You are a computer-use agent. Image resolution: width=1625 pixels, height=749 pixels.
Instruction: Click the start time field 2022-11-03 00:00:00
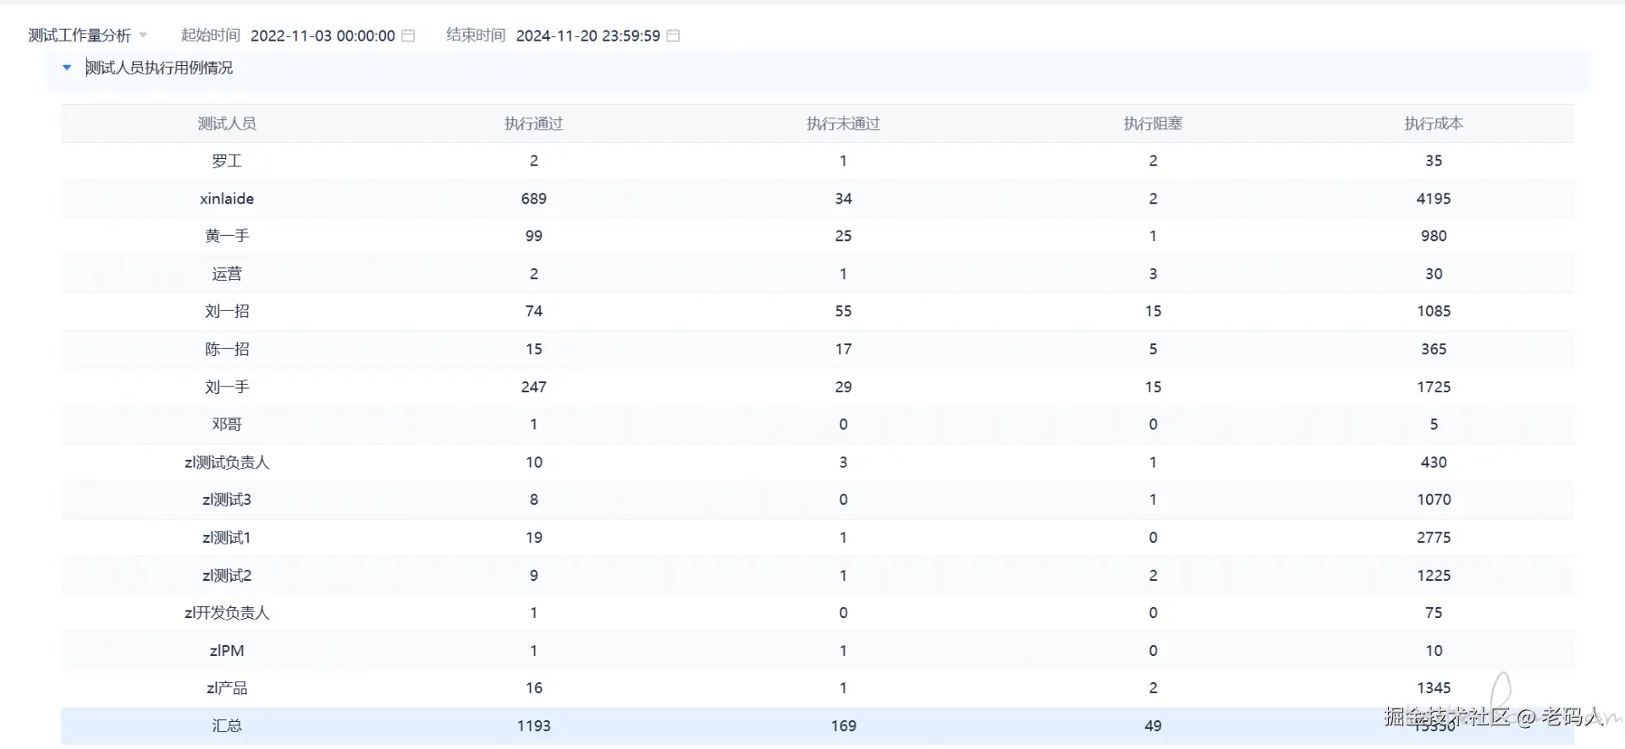pyautogui.click(x=322, y=36)
